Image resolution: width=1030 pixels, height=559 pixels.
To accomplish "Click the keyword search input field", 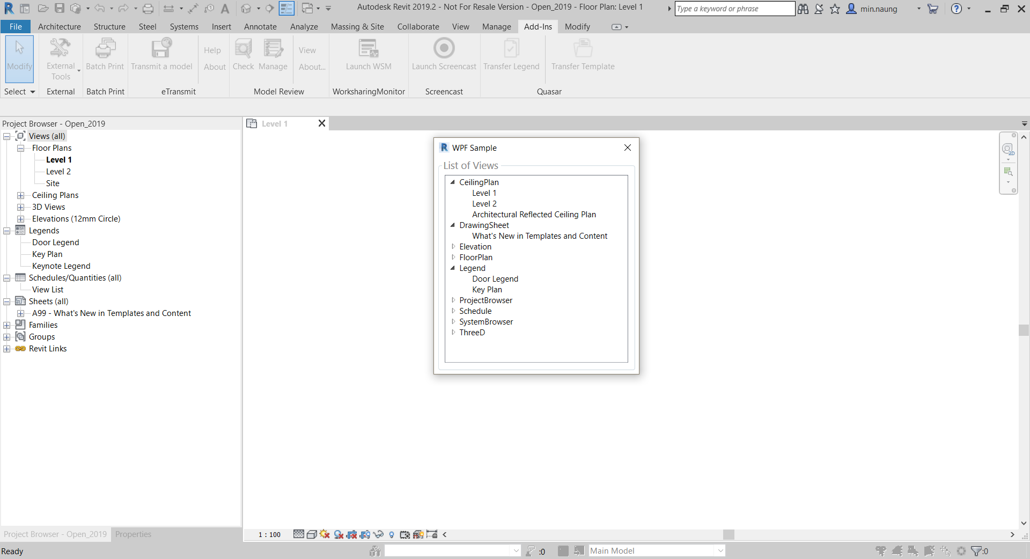I will click(x=734, y=9).
